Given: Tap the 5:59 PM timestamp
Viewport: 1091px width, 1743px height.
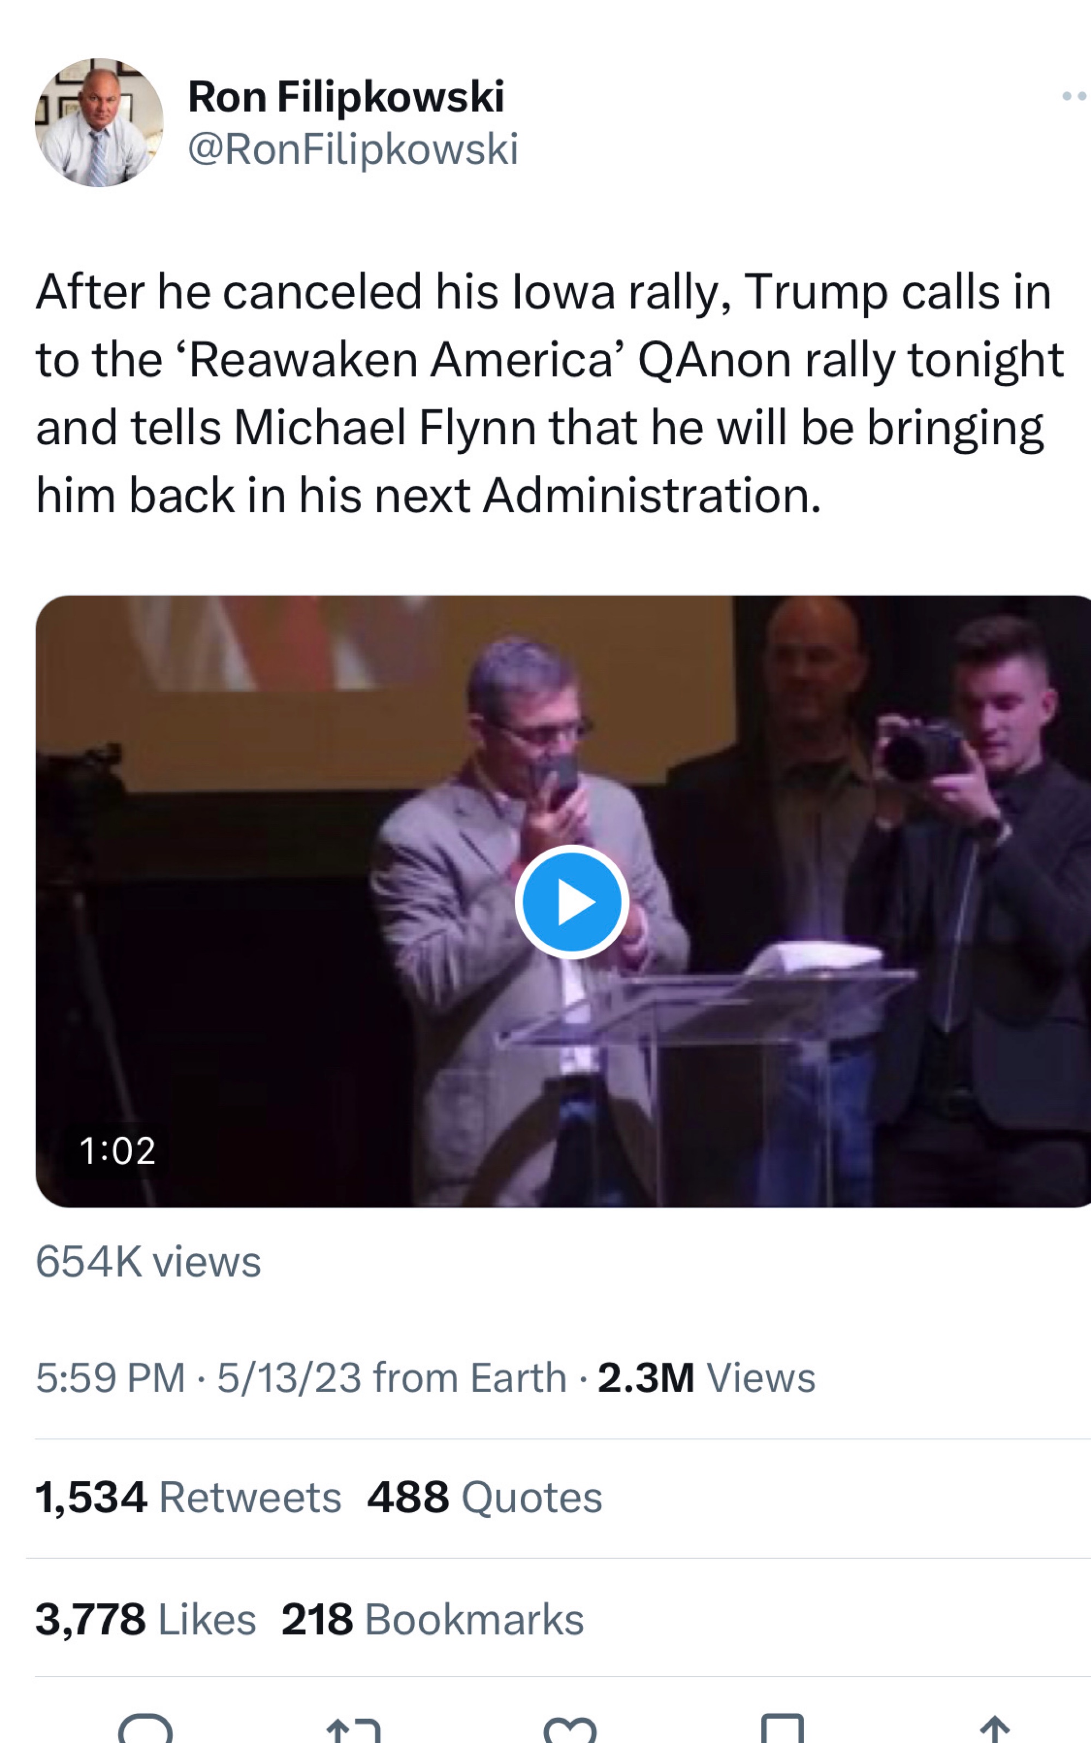Looking at the screenshot, I should point(110,1377).
